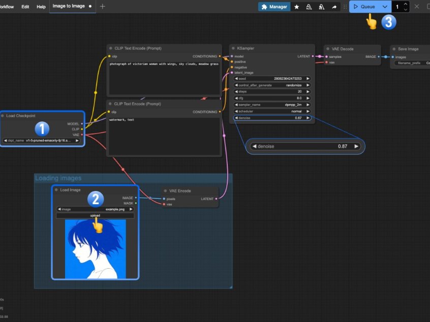Screen dimensions: 430x322
Task: Click the positive prompt text box about Victorian woman
Action: [x=164, y=78]
